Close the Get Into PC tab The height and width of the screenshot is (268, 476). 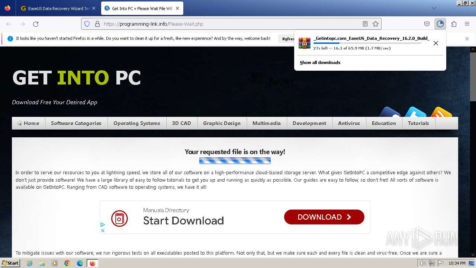(x=177, y=8)
